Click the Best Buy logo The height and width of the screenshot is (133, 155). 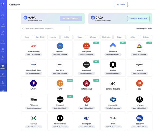[x=139, y=118]
